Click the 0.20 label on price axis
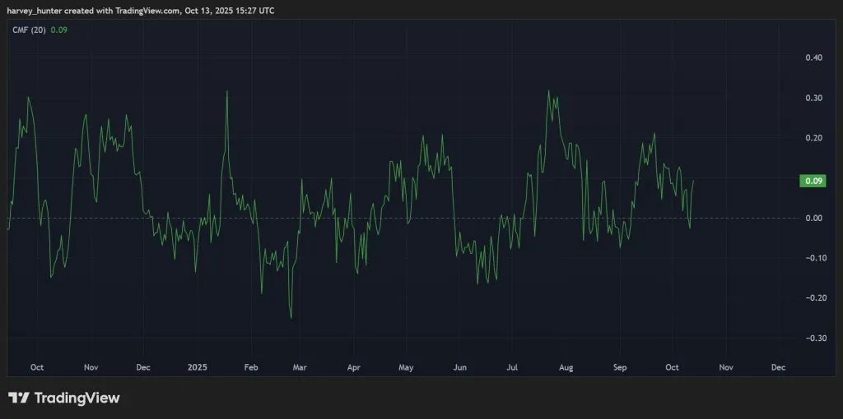 [x=813, y=138]
